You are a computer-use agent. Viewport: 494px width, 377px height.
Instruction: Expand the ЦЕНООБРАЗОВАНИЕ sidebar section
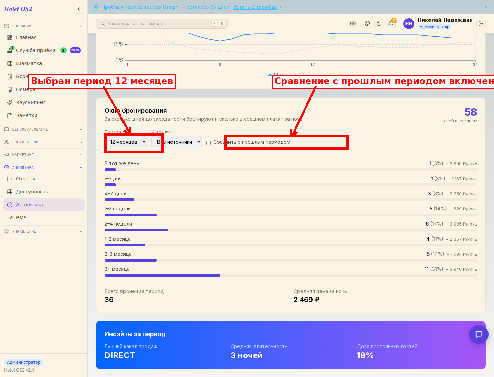tap(44, 129)
